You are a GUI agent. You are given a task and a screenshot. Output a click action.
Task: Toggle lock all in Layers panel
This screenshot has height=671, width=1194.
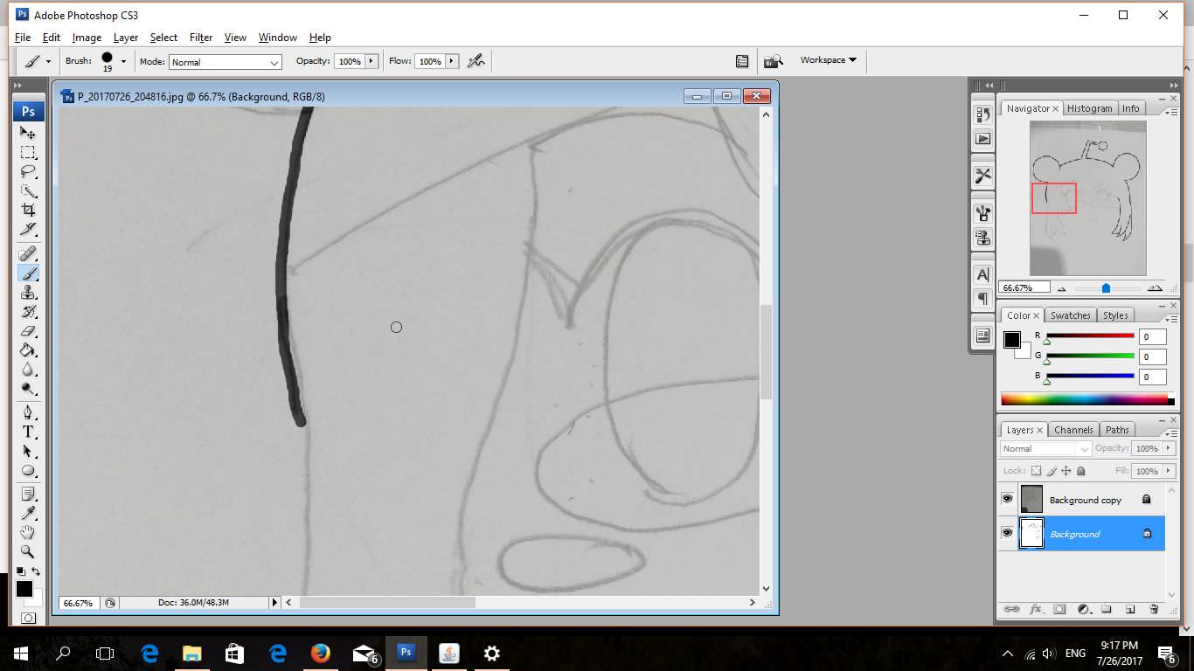(1080, 471)
